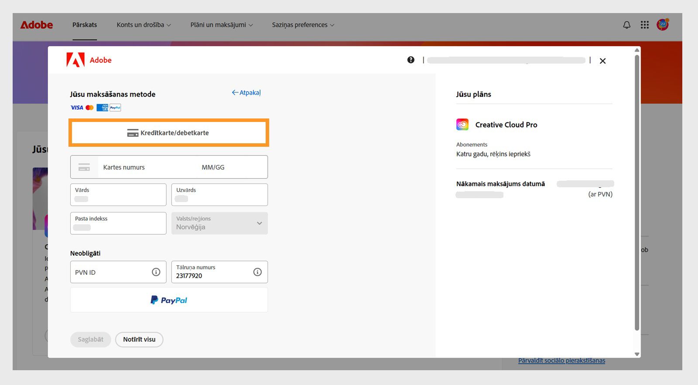This screenshot has height=385, width=698.
Task: Open the Valsts/reģions dropdown
Action: [x=219, y=223]
